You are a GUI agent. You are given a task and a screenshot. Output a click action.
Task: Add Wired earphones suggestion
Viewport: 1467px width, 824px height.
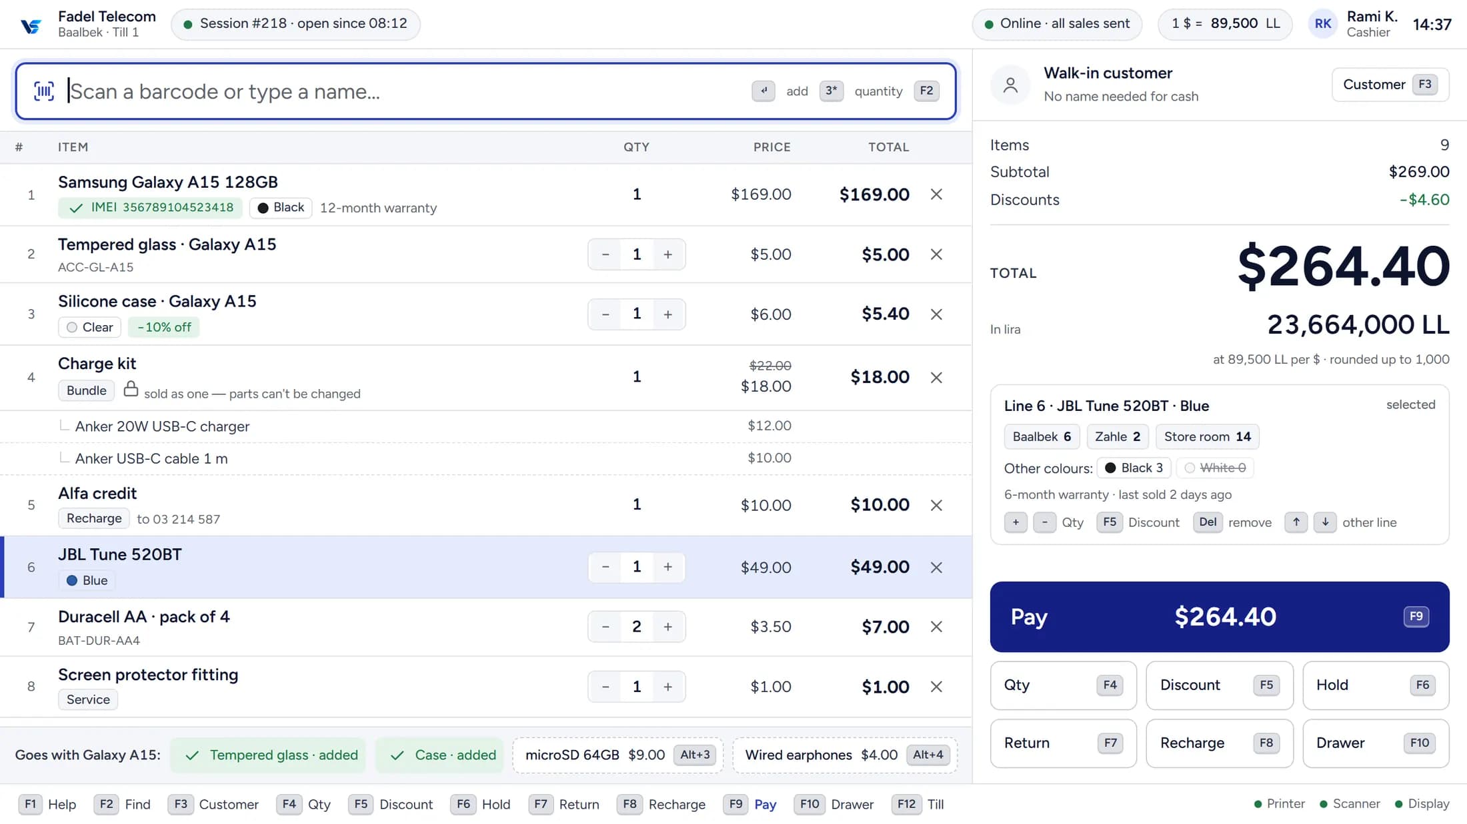(845, 755)
